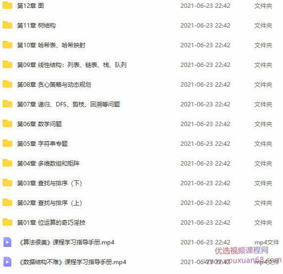
Task: Click the folder icon for 第11章 树结构
Action: click(7, 25)
